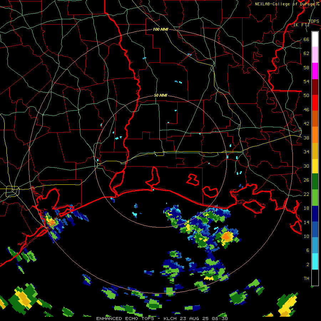The height and width of the screenshot is (321, 321).
Task: Click the '(K FT)' legend units label
Action: tap(301, 25)
